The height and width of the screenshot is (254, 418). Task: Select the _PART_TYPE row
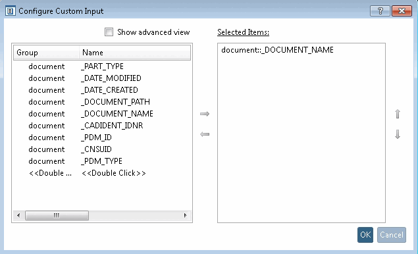(x=102, y=66)
